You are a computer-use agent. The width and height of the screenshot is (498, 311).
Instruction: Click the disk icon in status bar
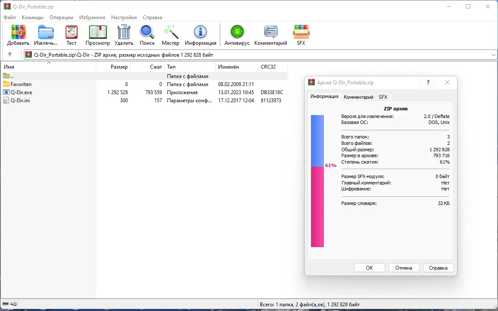[x=6, y=304]
